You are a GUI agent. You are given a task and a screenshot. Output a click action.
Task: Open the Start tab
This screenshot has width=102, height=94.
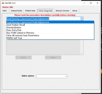(5, 11)
